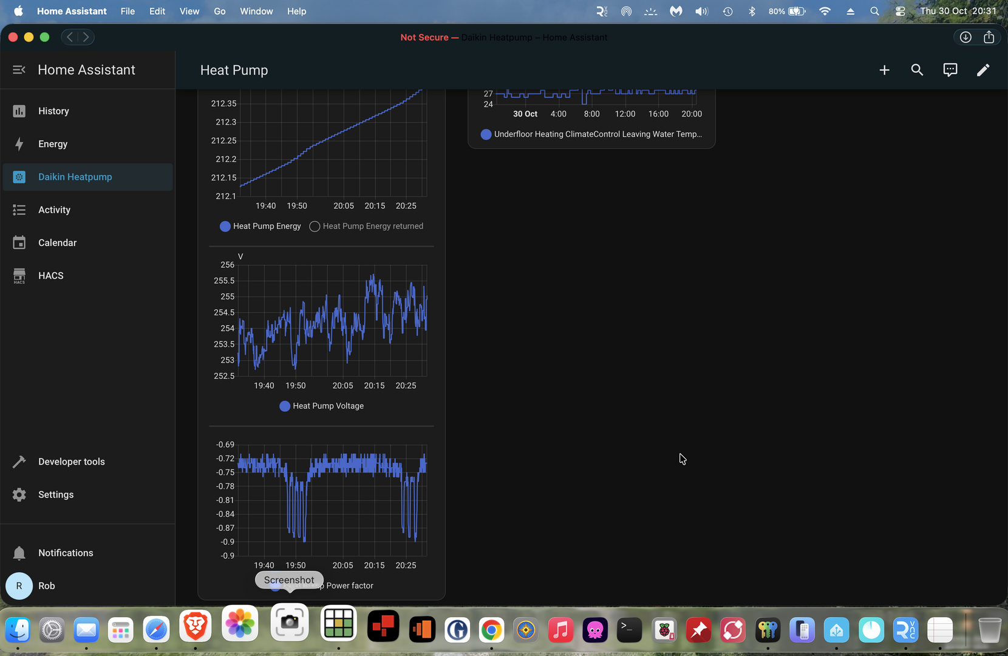1008x656 pixels.
Task: Click the Heat Pump Voltage graph area
Action: pos(332,321)
